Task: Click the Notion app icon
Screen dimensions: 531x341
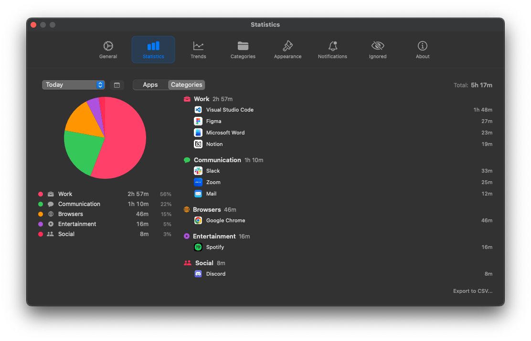Action: [198, 144]
